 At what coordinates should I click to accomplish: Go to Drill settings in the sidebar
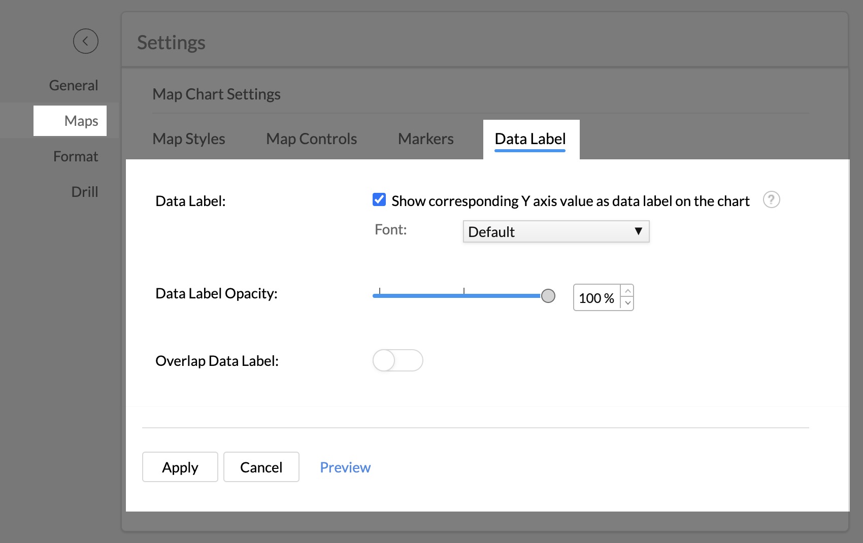(x=84, y=192)
